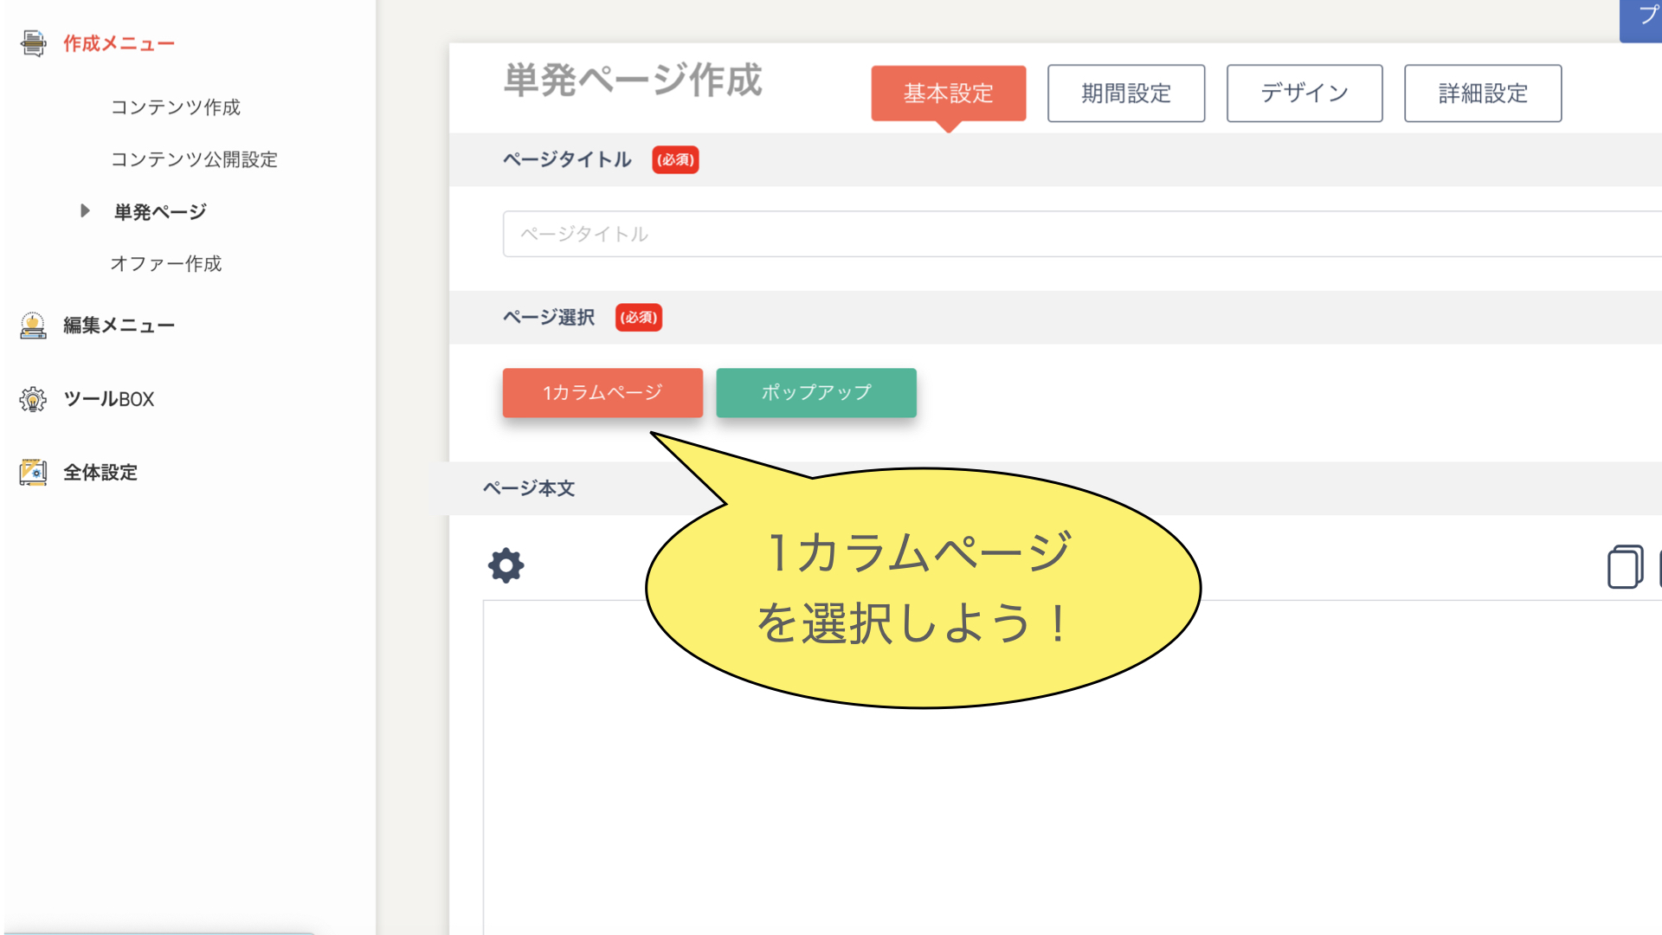Open オファー作成 sidebar item
Image resolution: width=1662 pixels, height=935 pixels.
pos(166,264)
